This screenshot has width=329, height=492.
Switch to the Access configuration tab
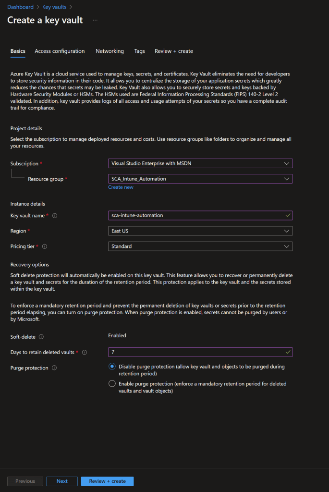tap(60, 51)
